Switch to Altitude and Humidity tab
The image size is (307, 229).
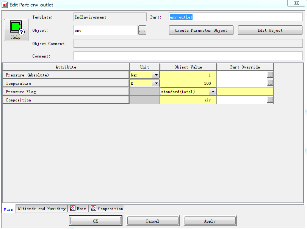coord(42,209)
